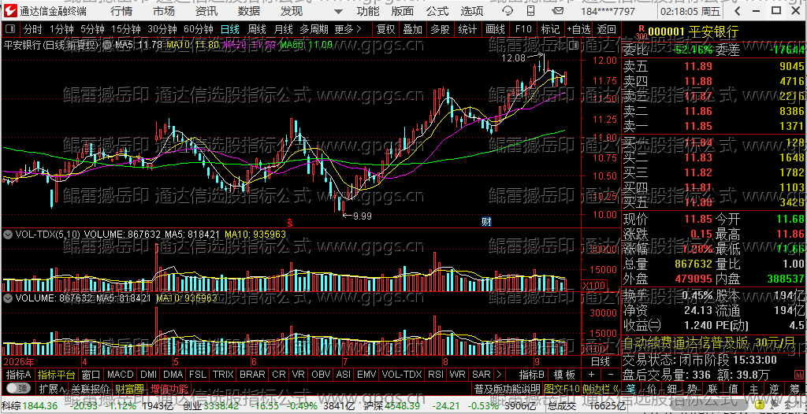Select the 月线 monthly period

click(x=283, y=30)
